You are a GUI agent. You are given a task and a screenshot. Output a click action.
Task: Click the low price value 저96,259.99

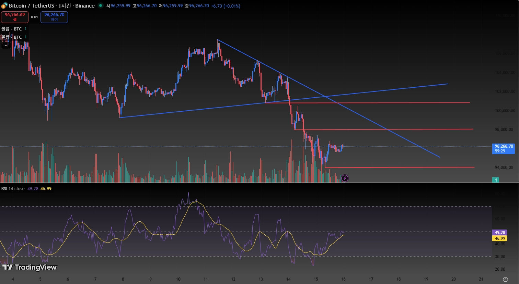[171, 6]
